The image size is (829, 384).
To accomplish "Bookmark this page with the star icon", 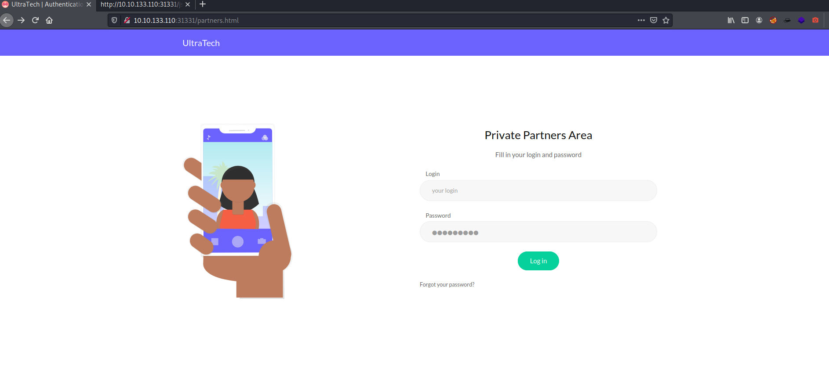I will coord(666,20).
